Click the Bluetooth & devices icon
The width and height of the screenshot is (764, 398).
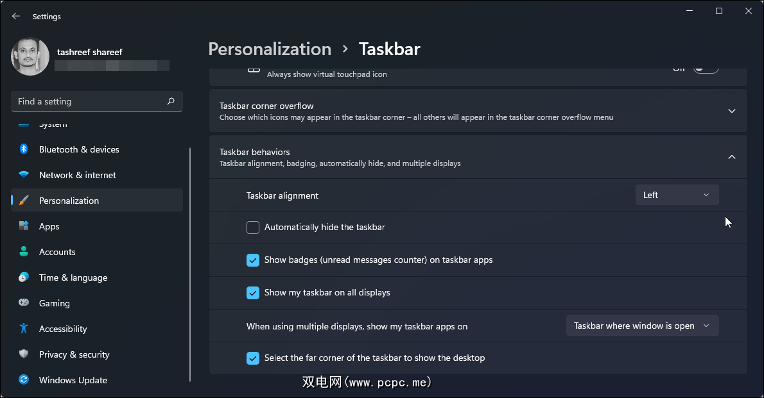[x=24, y=149]
